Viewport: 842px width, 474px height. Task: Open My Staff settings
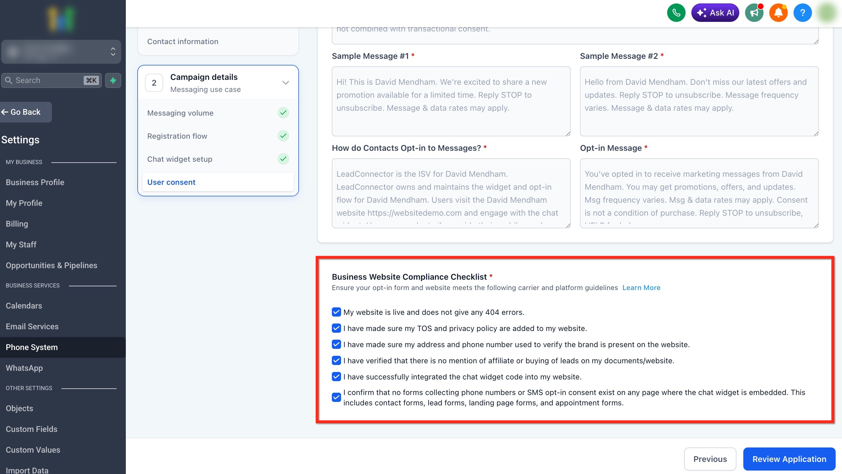[21, 244]
